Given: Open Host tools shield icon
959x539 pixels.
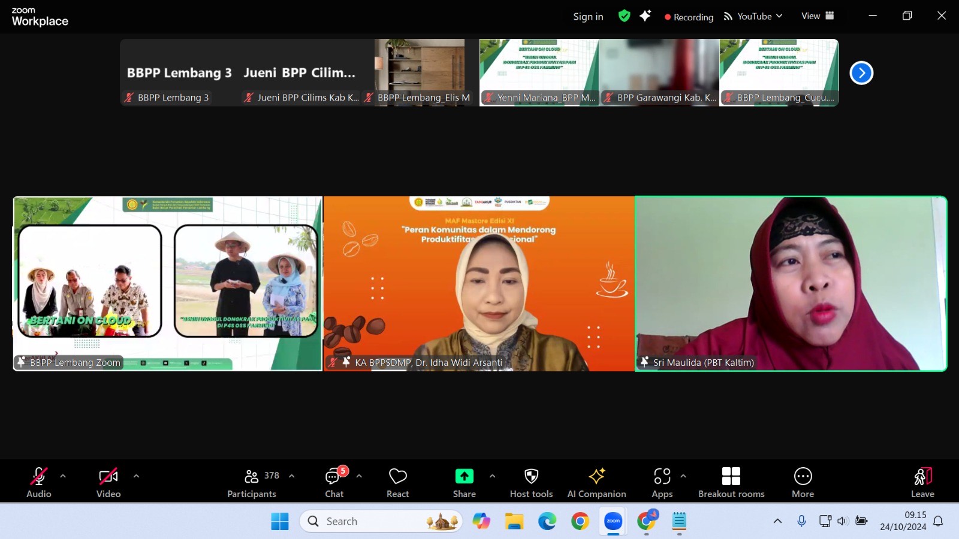Looking at the screenshot, I should click(x=531, y=482).
